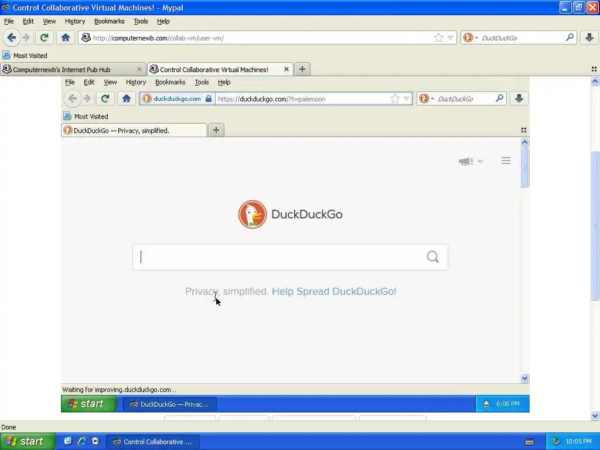Show all tabs list in VM browser
This screenshot has height=450, width=600.
click(524, 130)
